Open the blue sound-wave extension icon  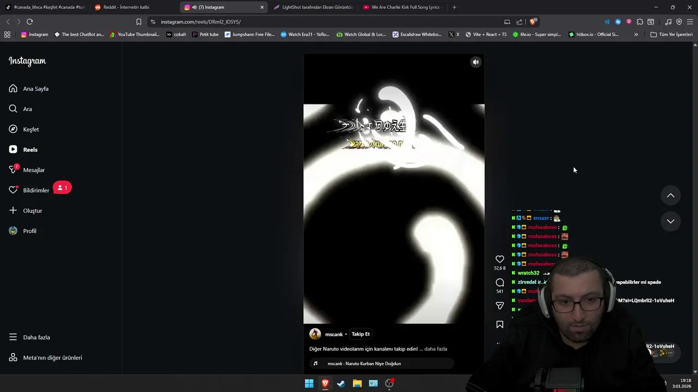pos(607,22)
